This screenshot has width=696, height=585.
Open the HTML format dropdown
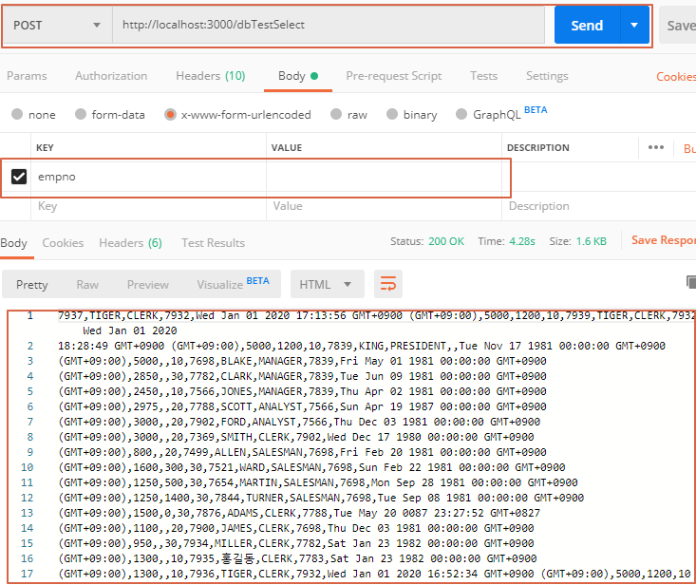[328, 284]
